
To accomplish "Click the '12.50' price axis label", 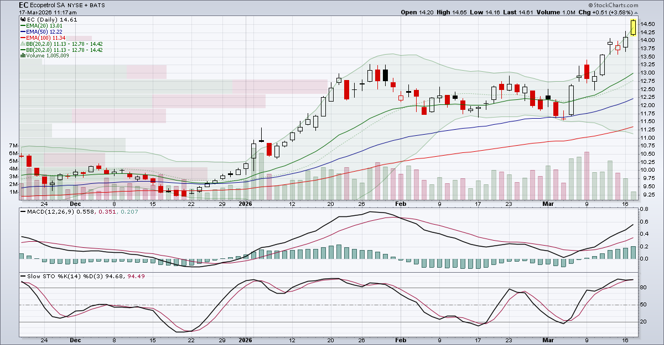I will click(x=649, y=89).
